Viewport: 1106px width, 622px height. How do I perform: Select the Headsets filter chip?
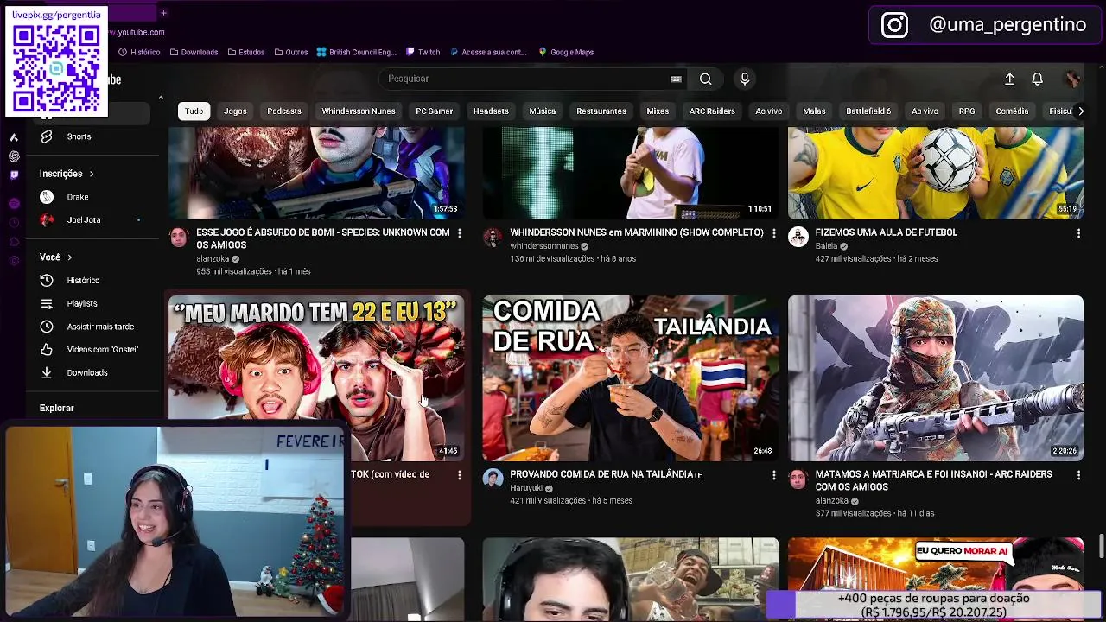[x=491, y=111]
